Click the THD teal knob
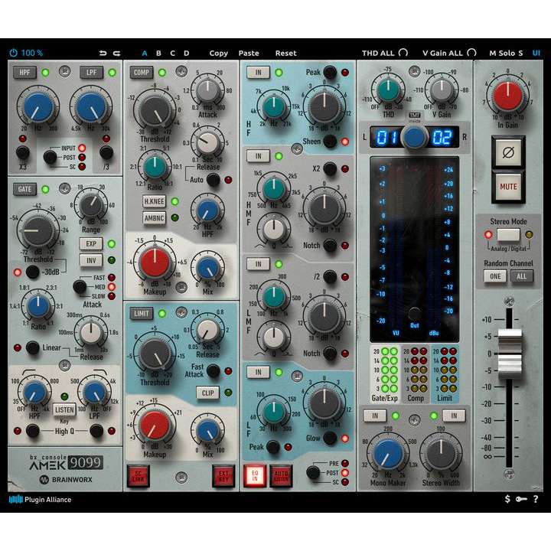The height and width of the screenshot is (551, 551). tap(388, 90)
